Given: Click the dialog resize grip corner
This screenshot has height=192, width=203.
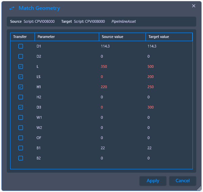Looking at the screenshot, I should tap(200, 189).
